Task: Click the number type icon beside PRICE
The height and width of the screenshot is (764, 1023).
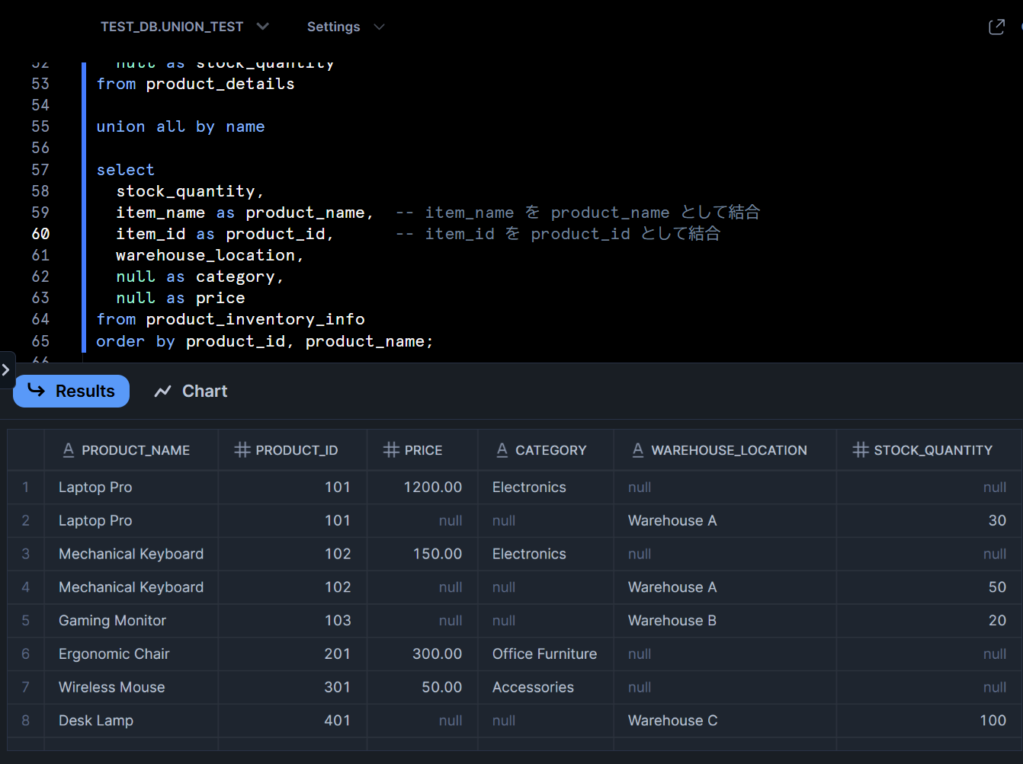Action: coord(391,450)
